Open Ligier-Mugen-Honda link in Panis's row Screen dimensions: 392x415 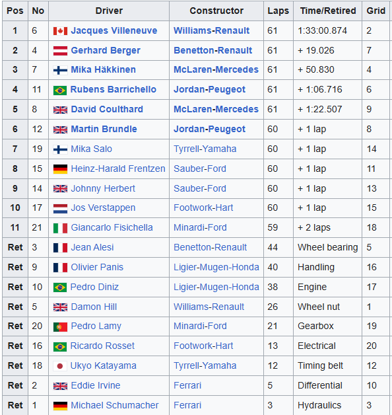point(216,267)
